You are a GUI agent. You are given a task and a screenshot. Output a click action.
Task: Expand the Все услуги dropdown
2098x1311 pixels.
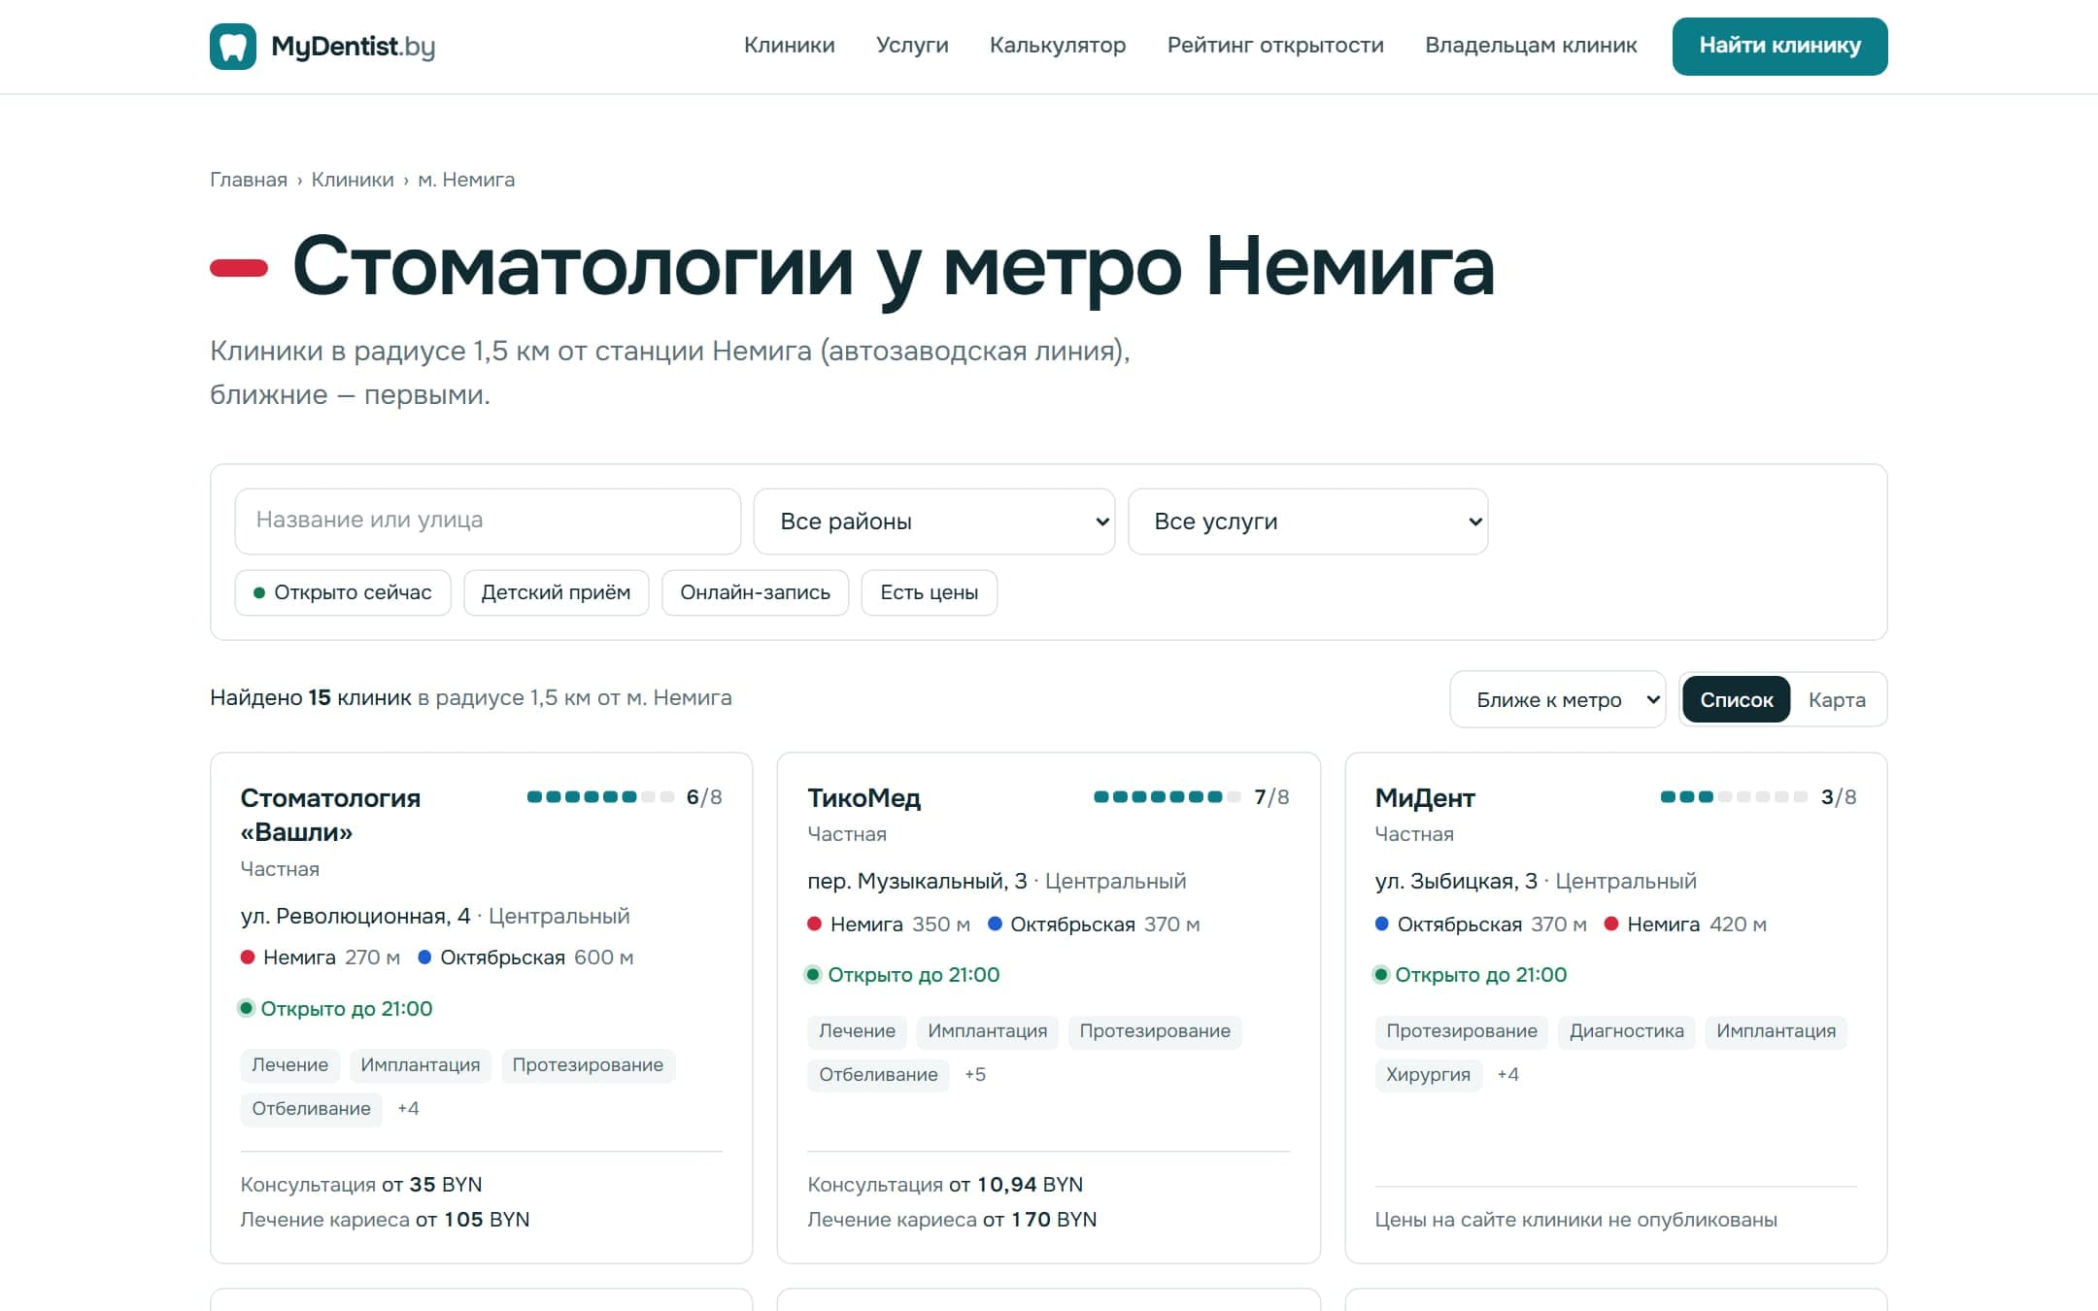pos(1307,521)
